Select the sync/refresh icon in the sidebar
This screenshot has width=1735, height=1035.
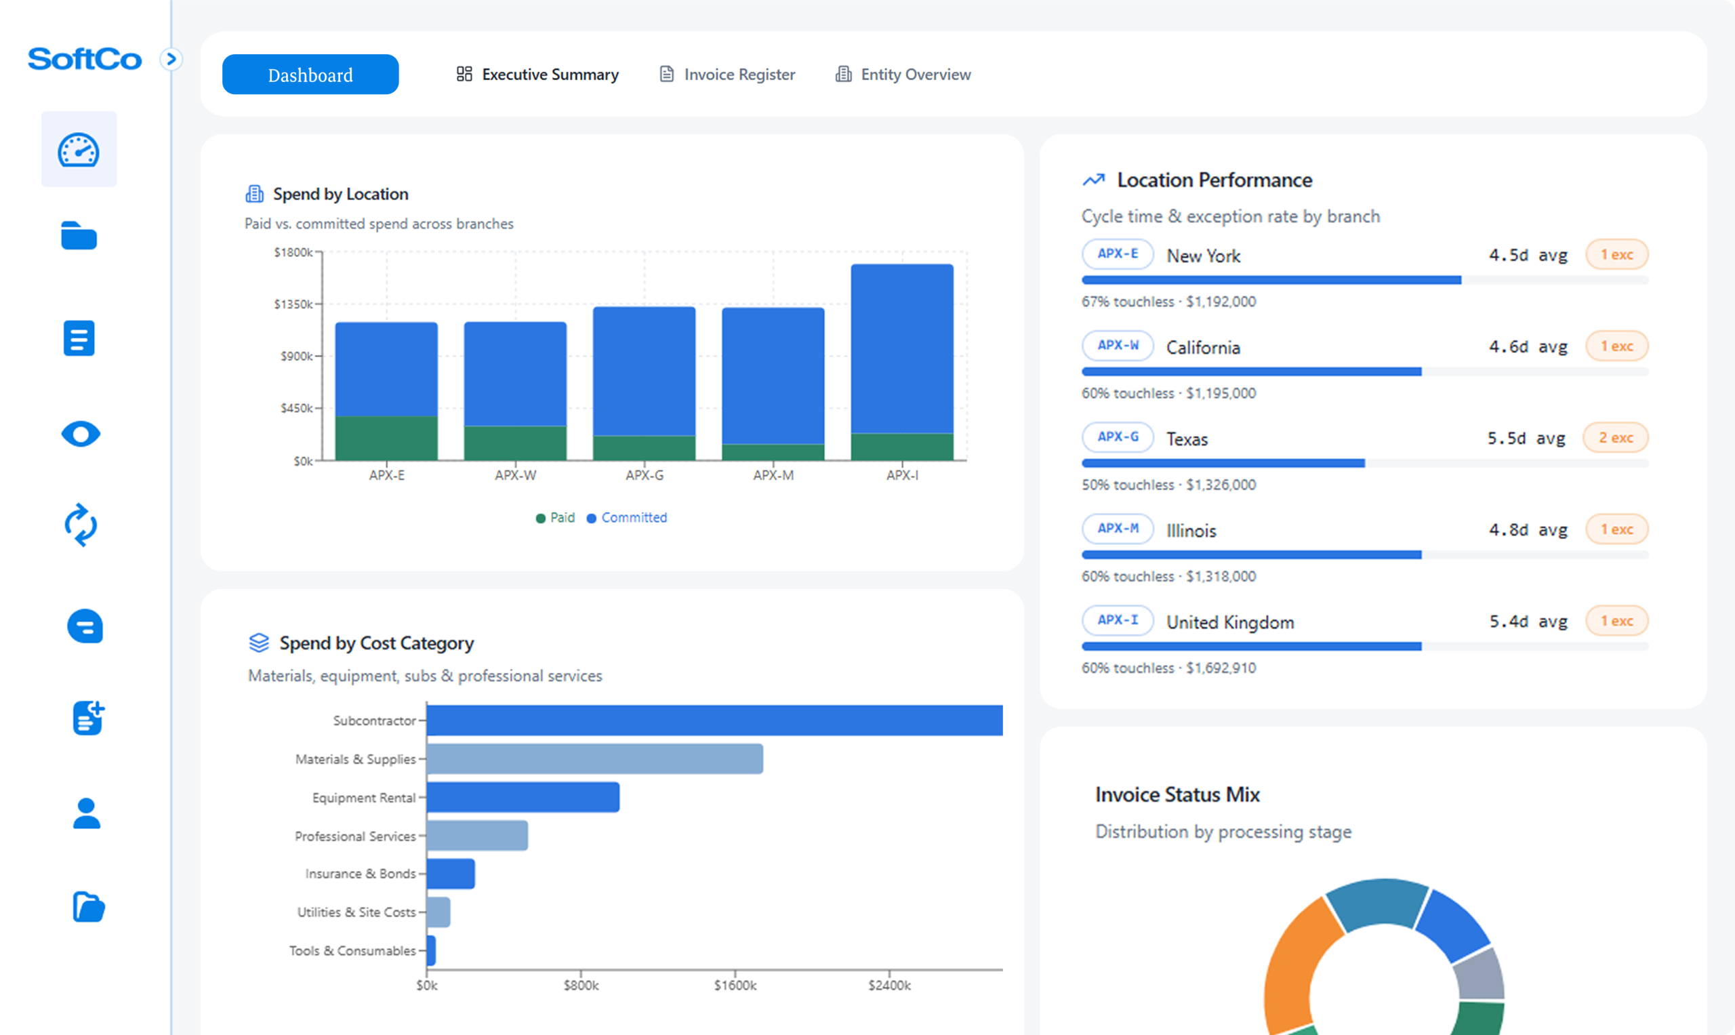tap(81, 526)
